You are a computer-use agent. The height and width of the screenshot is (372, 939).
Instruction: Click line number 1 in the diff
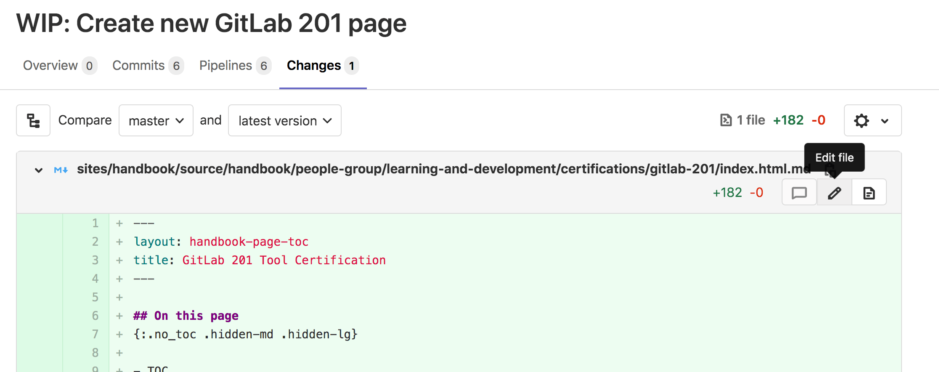(x=95, y=223)
